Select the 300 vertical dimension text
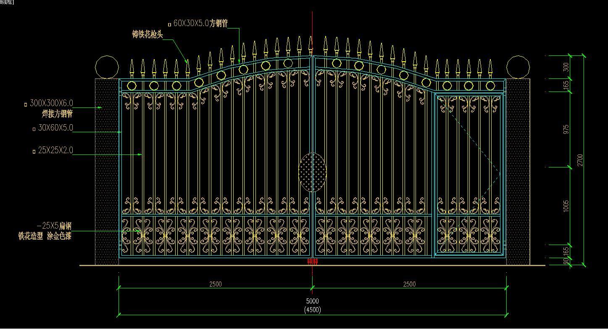This screenshot has width=608, height=329. click(566, 67)
